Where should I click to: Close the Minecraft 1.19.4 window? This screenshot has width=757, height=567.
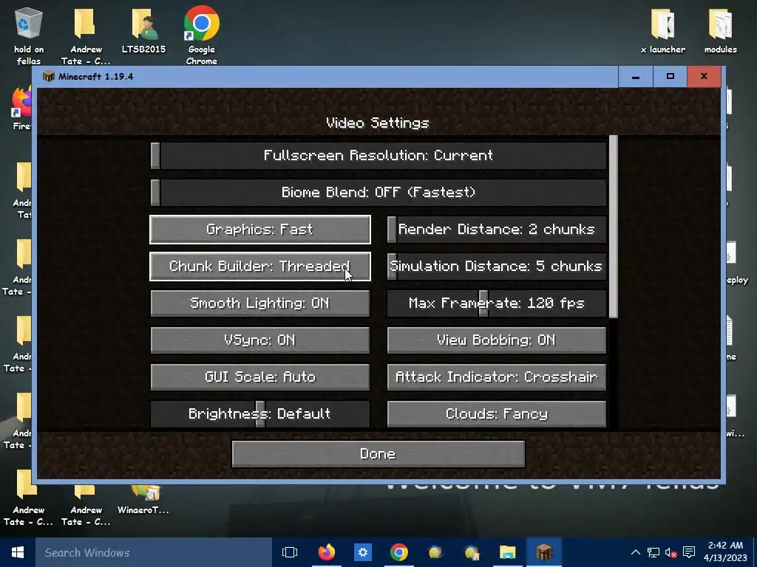tap(704, 77)
